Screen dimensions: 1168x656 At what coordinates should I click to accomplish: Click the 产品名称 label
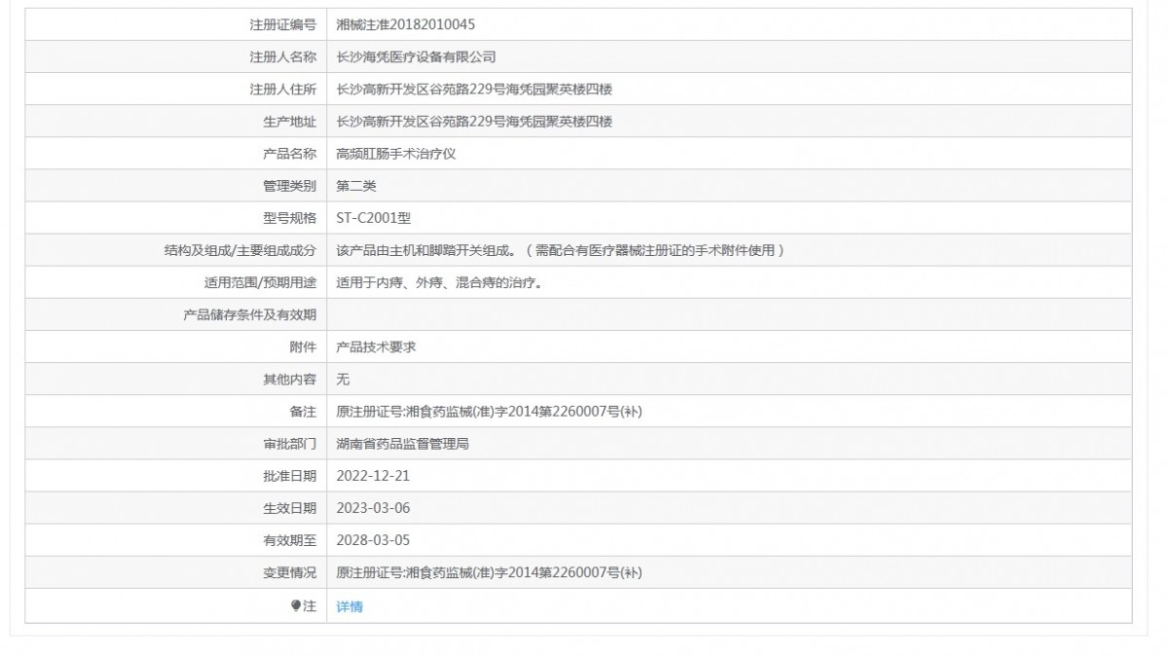tap(290, 154)
